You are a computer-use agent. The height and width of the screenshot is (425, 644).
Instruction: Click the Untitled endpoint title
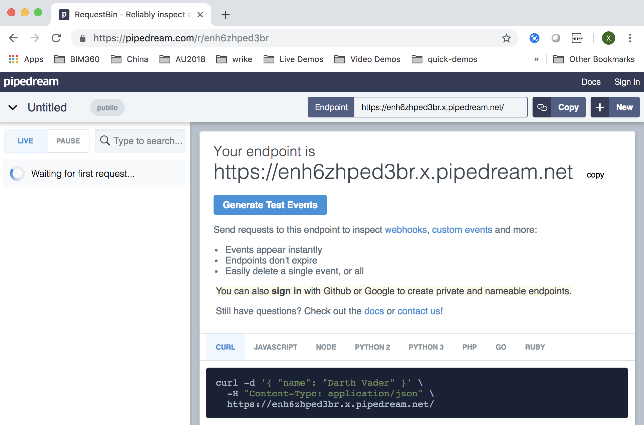click(47, 107)
